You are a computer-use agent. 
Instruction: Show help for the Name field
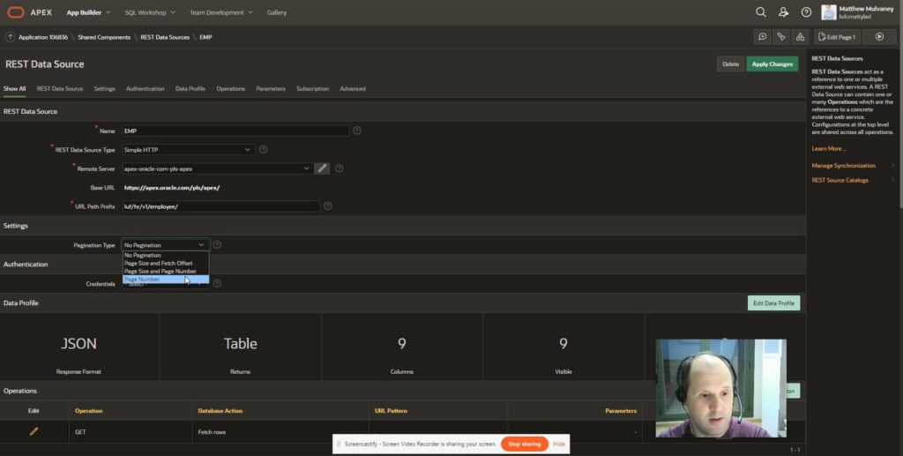pos(357,131)
